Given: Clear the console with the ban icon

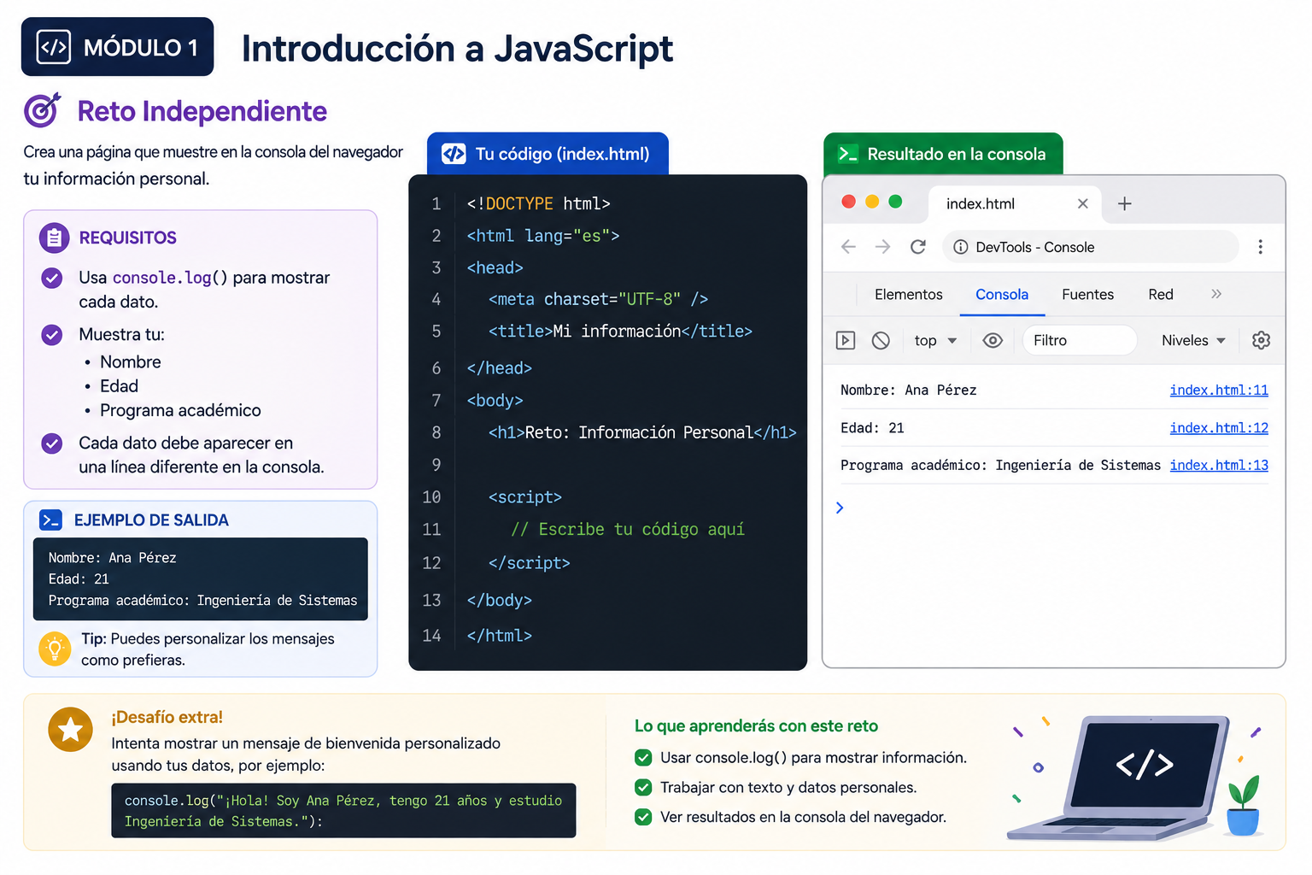Looking at the screenshot, I should (x=881, y=340).
